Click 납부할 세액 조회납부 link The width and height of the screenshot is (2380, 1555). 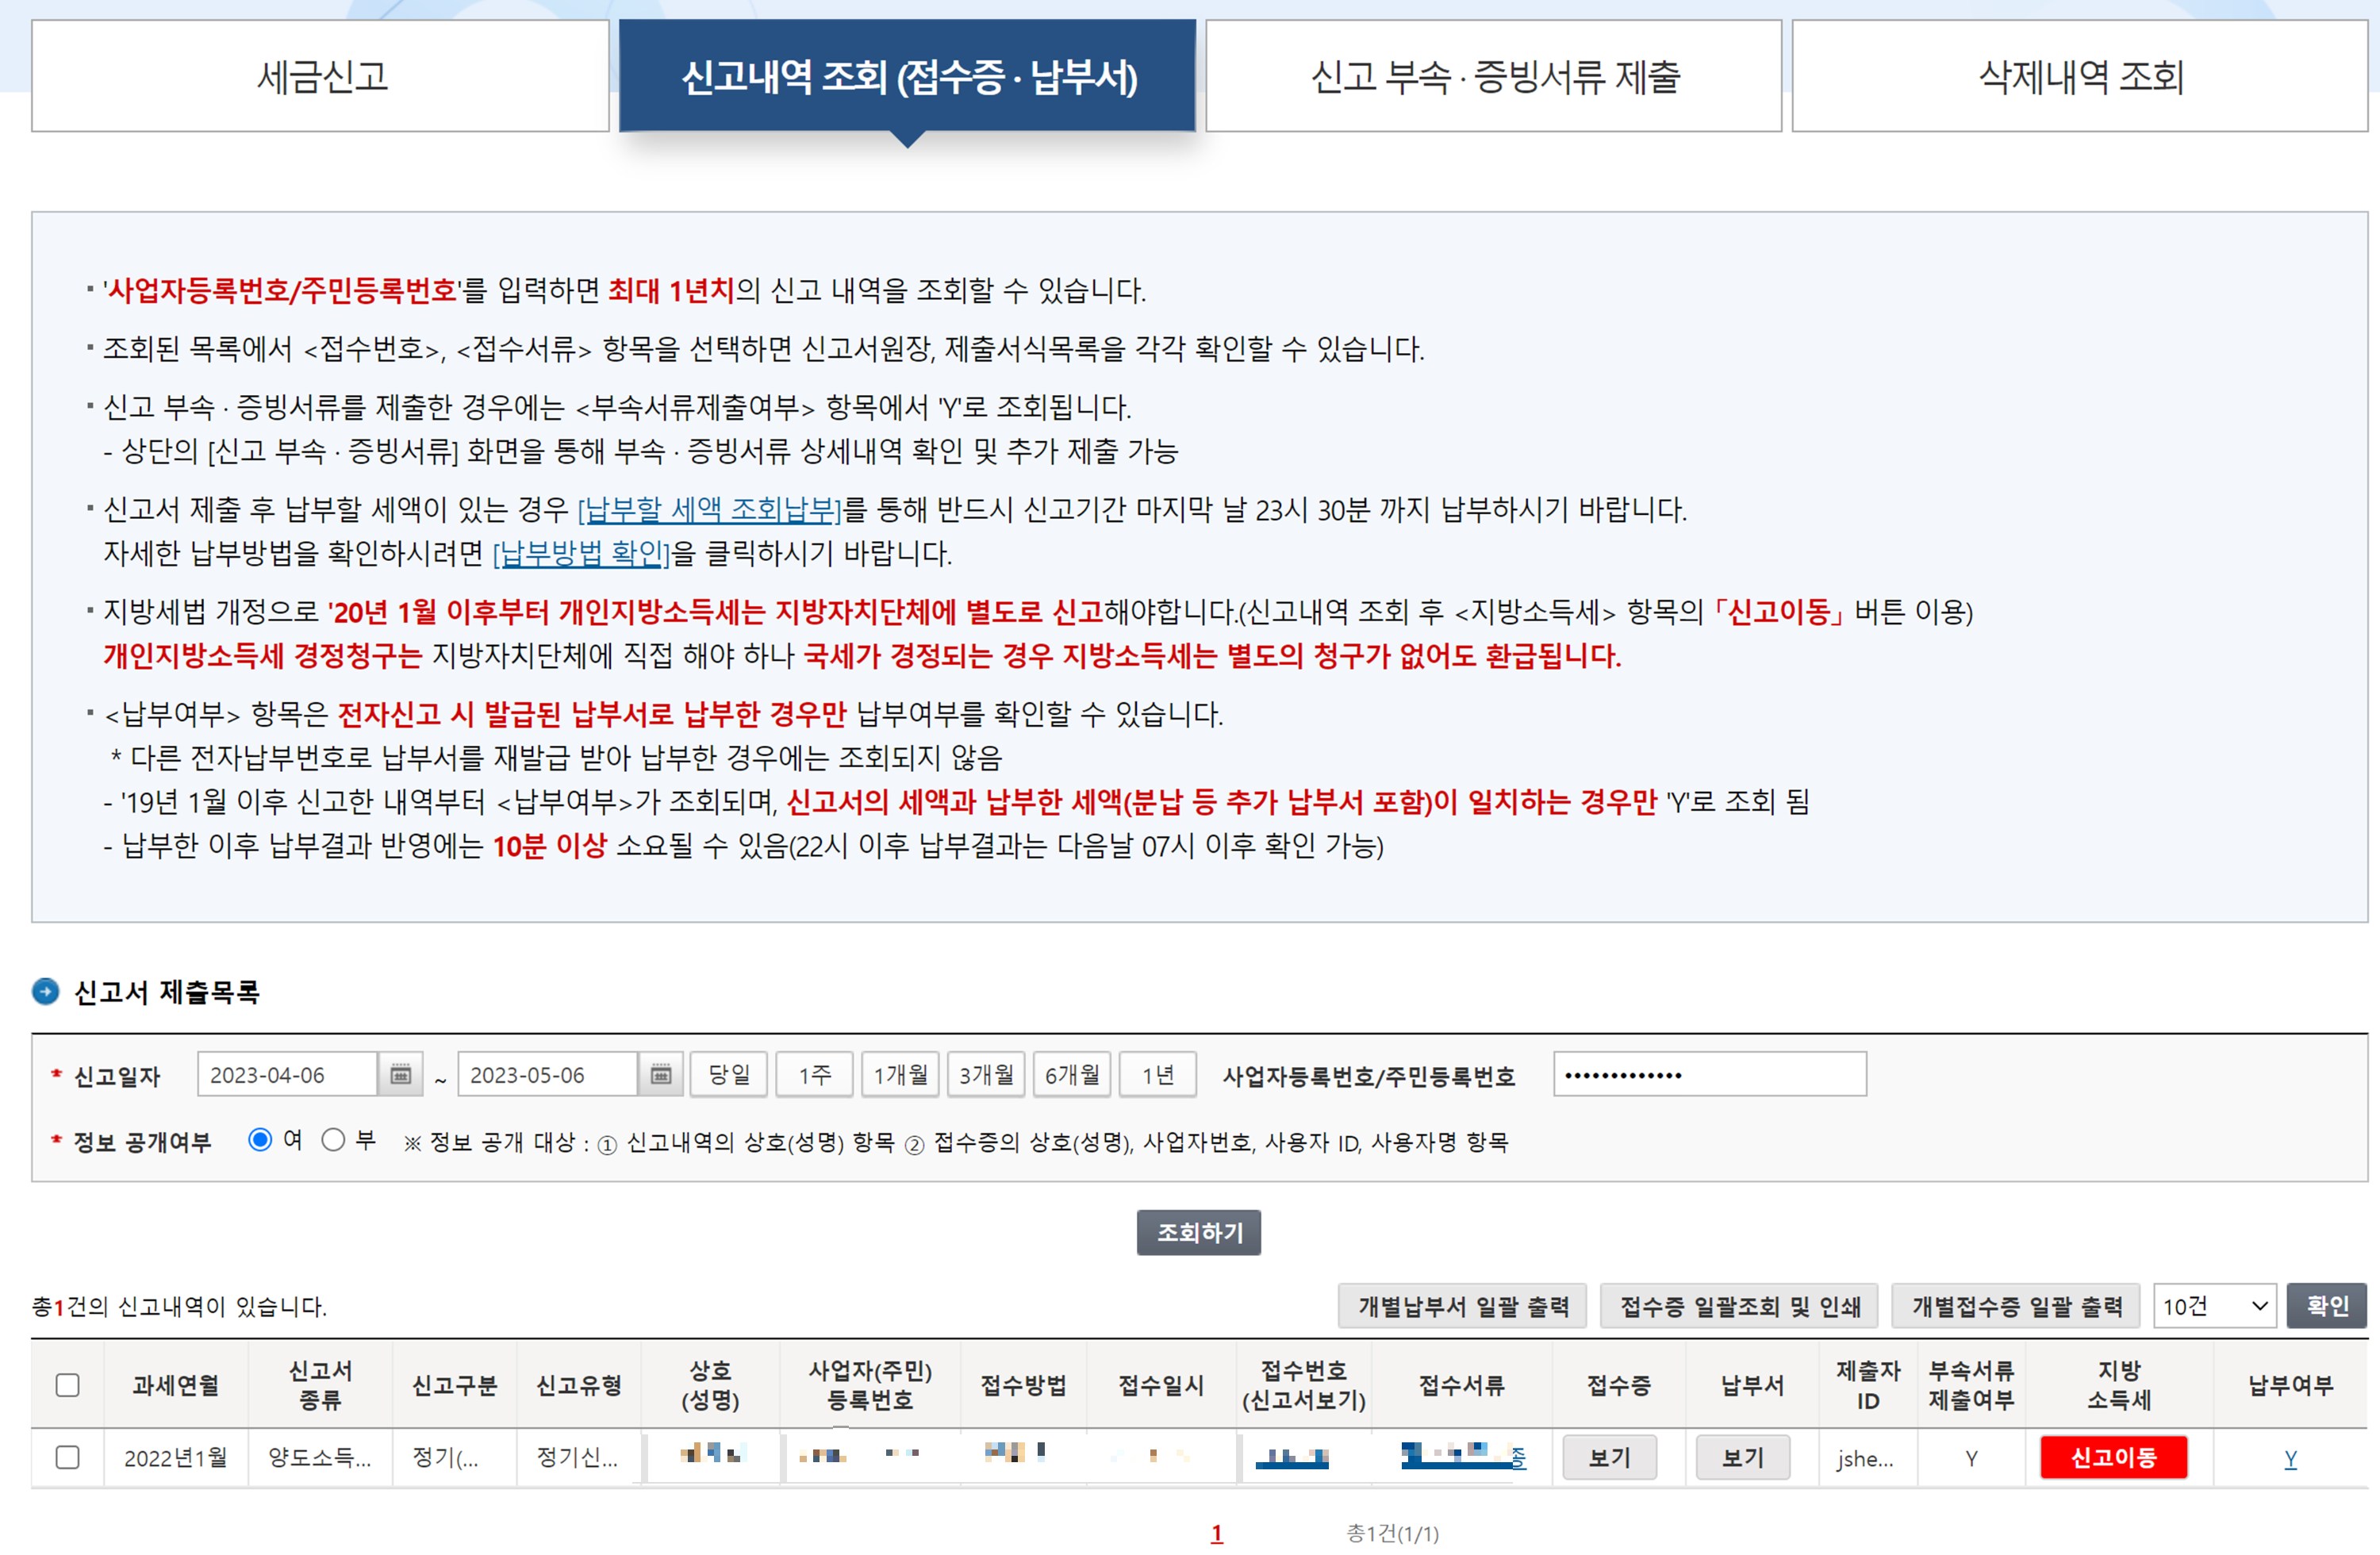pos(710,510)
